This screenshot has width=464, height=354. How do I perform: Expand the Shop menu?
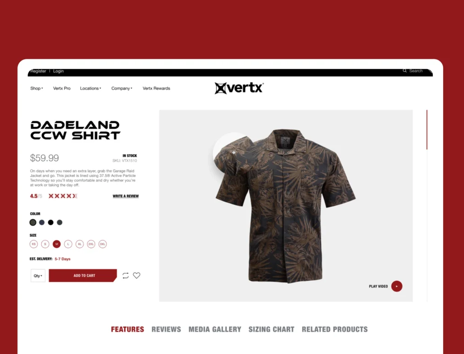click(x=36, y=88)
